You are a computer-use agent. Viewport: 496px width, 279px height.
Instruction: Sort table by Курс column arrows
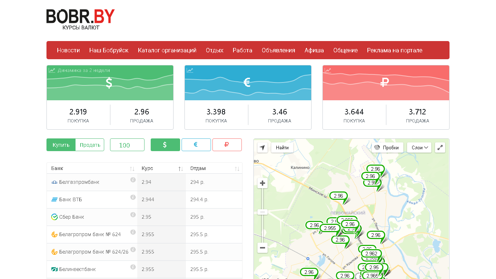(180, 169)
